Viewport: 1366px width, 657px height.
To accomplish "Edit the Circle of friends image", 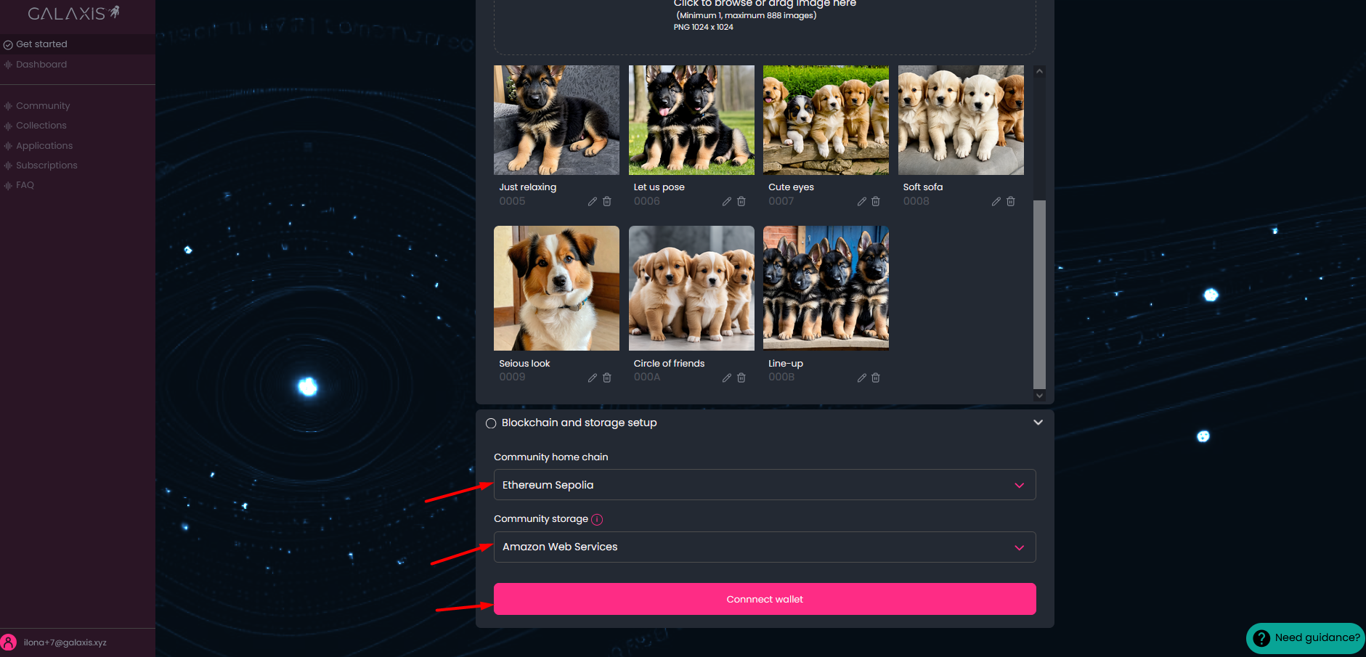I will coord(726,378).
